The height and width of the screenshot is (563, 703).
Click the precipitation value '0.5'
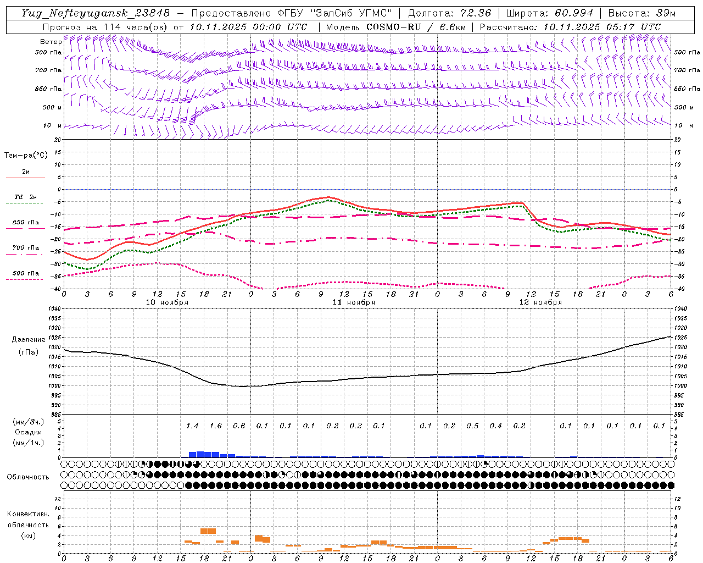pyautogui.click(x=472, y=426)
